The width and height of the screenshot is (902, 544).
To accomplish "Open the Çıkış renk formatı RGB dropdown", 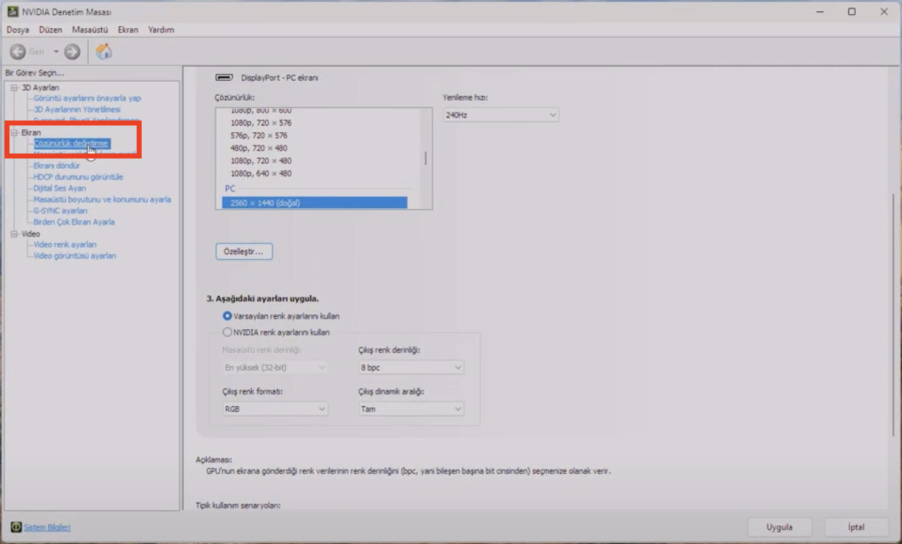I will tap(275, 409).
